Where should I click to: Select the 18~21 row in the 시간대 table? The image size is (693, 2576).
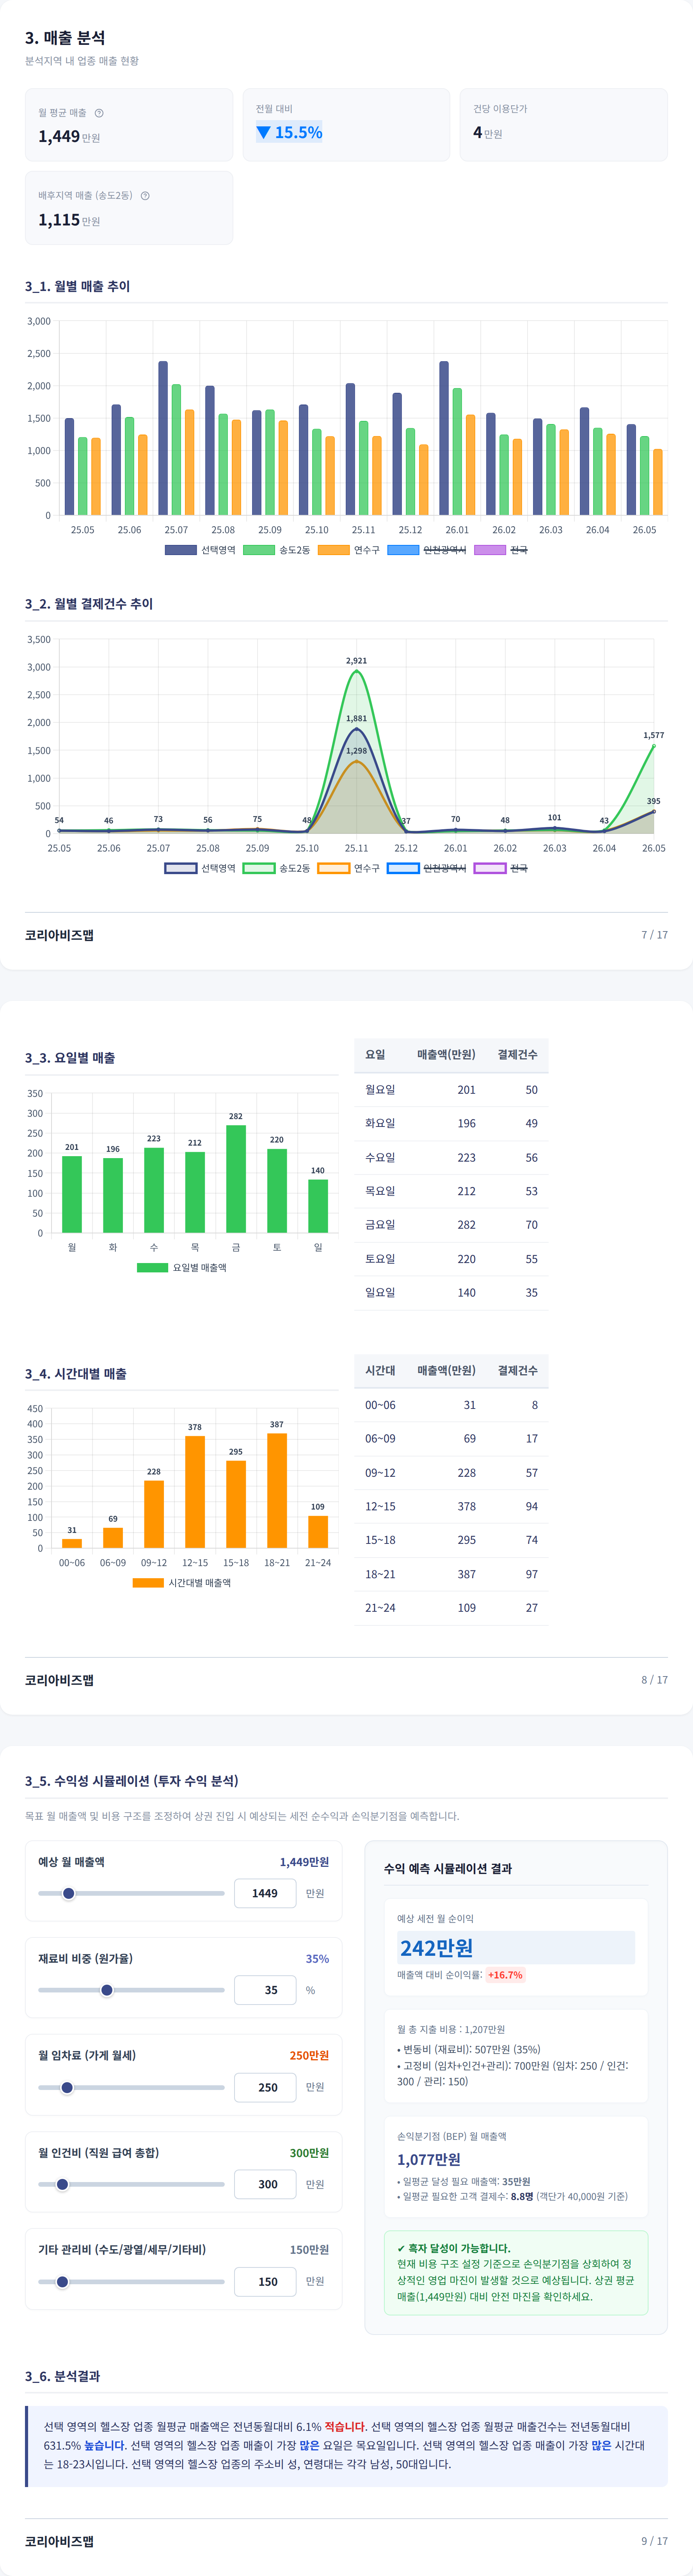[451, 1574]
